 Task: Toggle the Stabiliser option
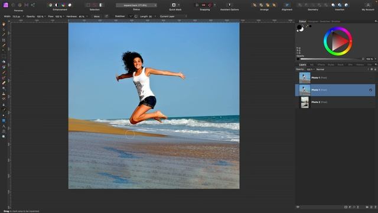coord(120,17)
